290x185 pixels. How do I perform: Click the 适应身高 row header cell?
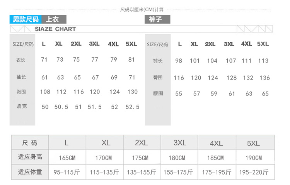(x=30, y=157)
